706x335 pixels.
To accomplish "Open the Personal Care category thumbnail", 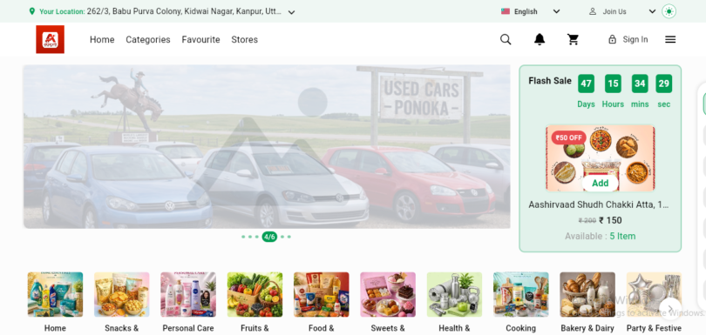I will pos(188,294).
